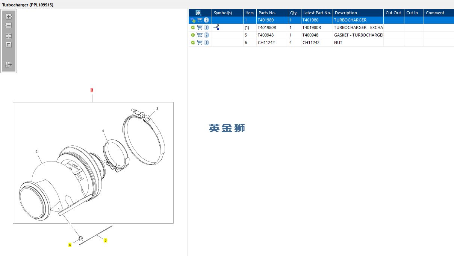
Task: Sort by the Parts No. column header
Action: pyautogui.click(x=272, y=13)
